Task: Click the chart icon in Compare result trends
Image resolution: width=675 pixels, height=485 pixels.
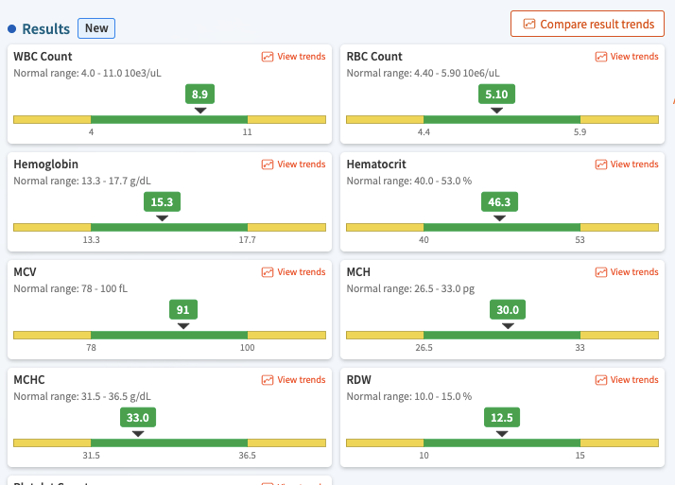Action: pos(529,24)
